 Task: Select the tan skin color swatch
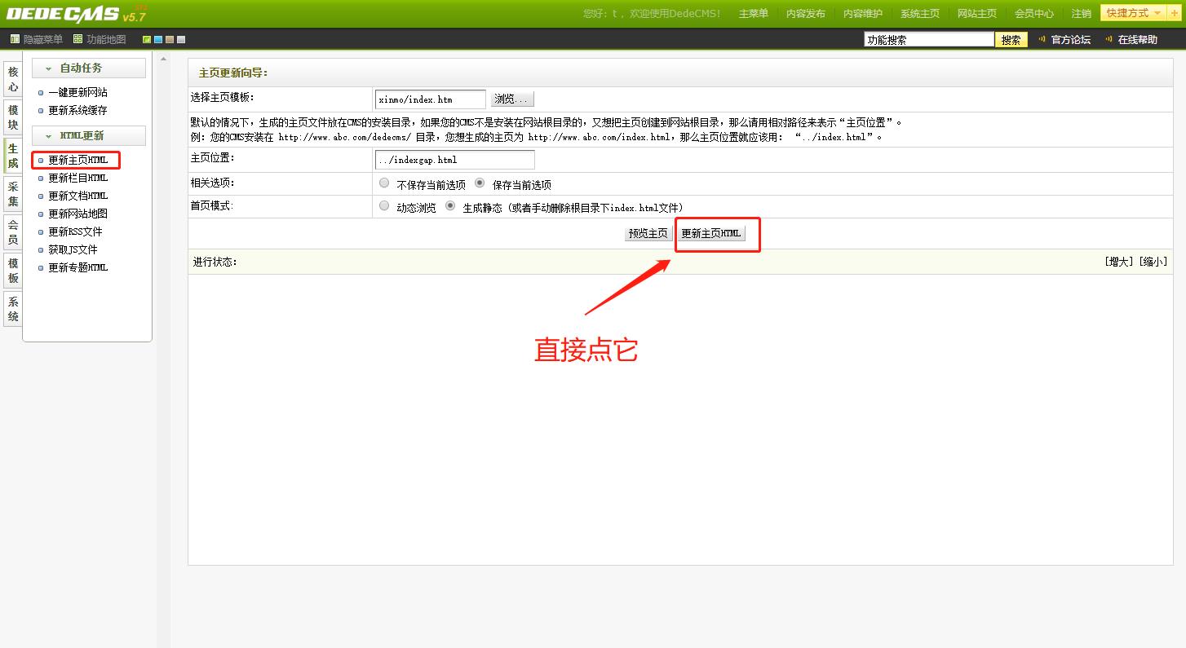pos(170,39)
